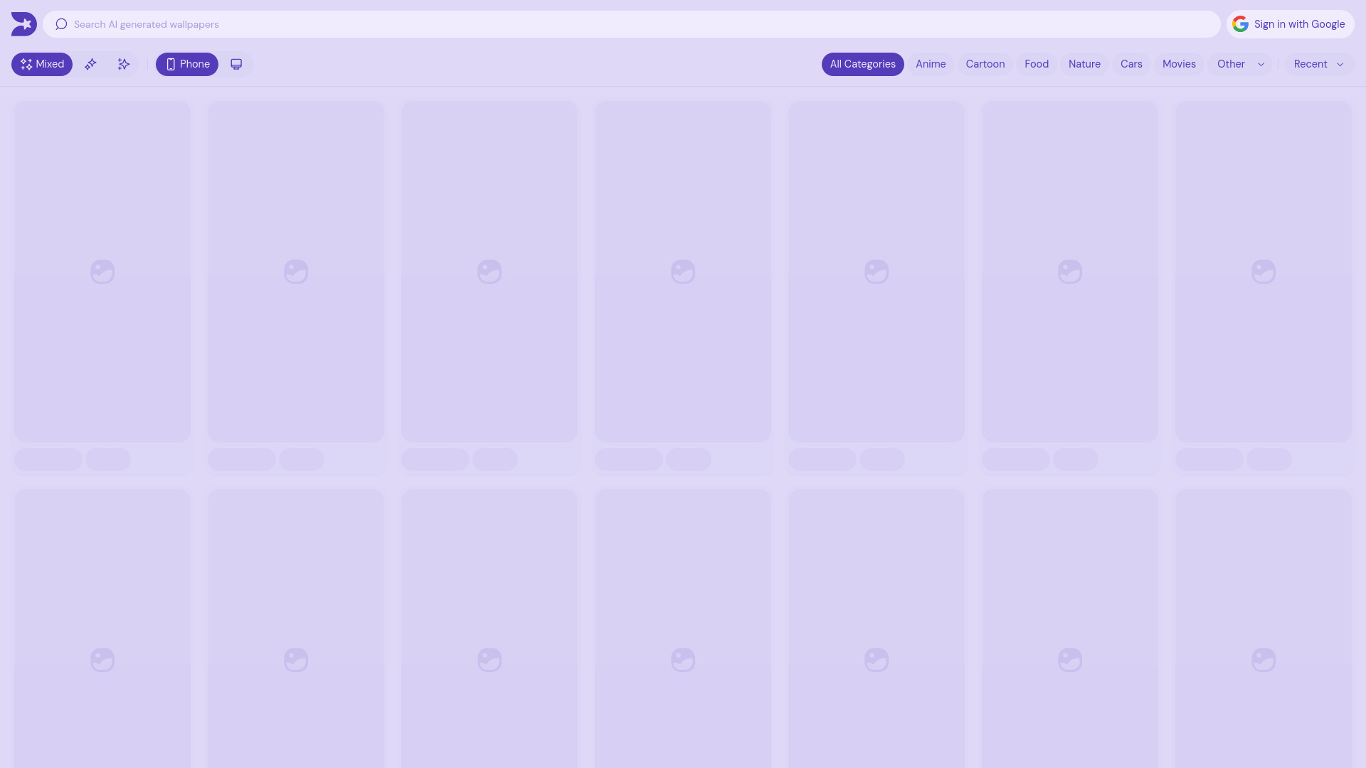Click a loading wallpaper thumbnail

(x=102, y=271)
